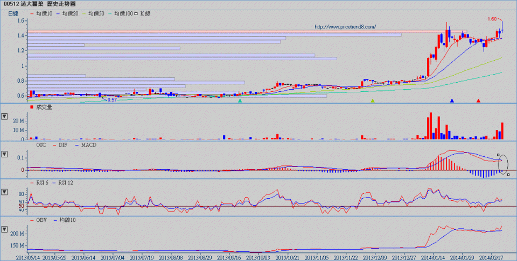Select the 日線 daily chart label

13,13
